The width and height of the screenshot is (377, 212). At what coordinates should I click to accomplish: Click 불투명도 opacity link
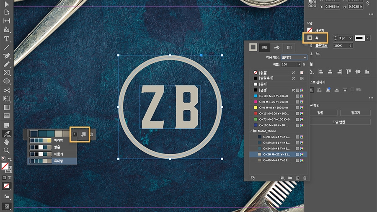pos(321,45)
